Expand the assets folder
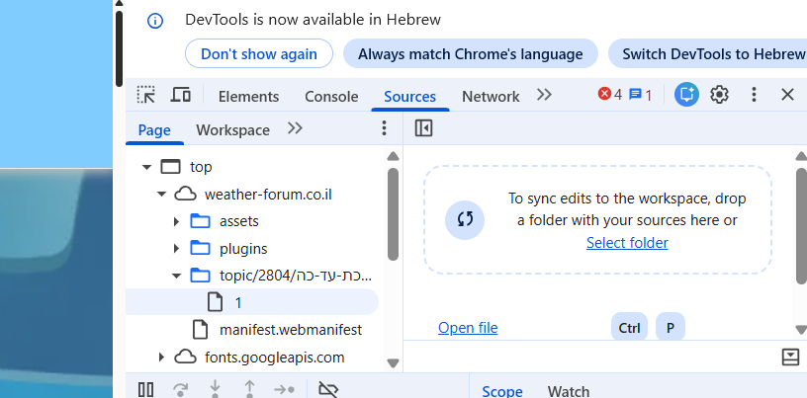 pyautogui.click(x=177, y=221)
